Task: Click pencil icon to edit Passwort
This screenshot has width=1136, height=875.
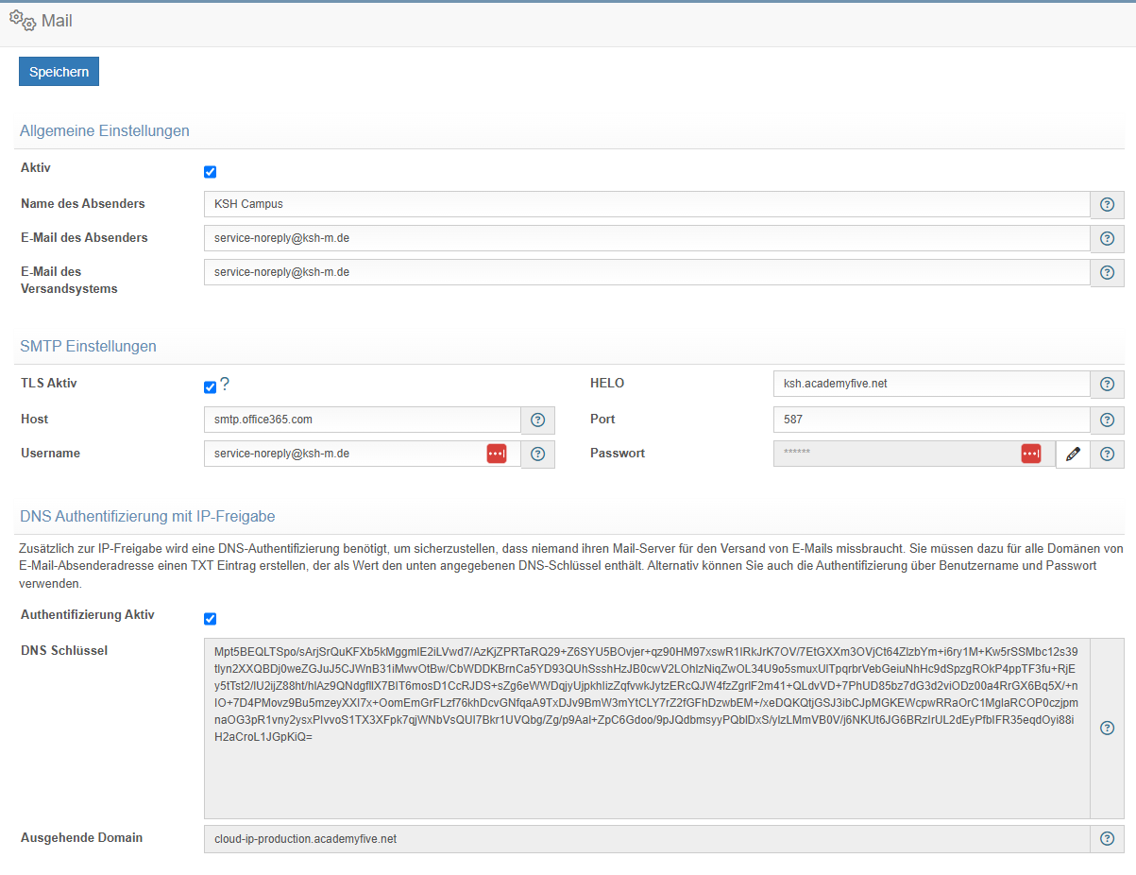Action: pyautogui.click(x=1072, y=454)
